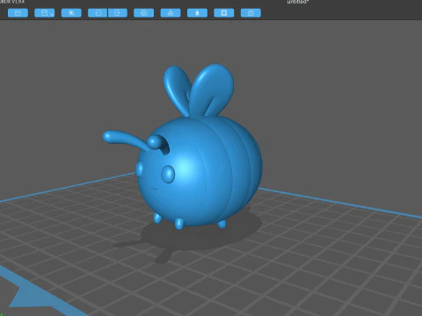Screen dimensions: 422x316
Task: Click the Redo toolbar button
Action: pos(118,13)
